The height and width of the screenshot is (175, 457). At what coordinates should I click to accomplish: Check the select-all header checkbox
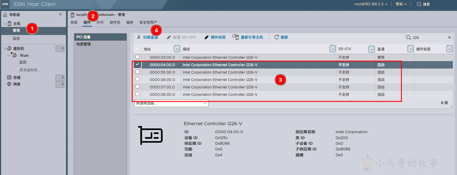(x=137, y=49)
